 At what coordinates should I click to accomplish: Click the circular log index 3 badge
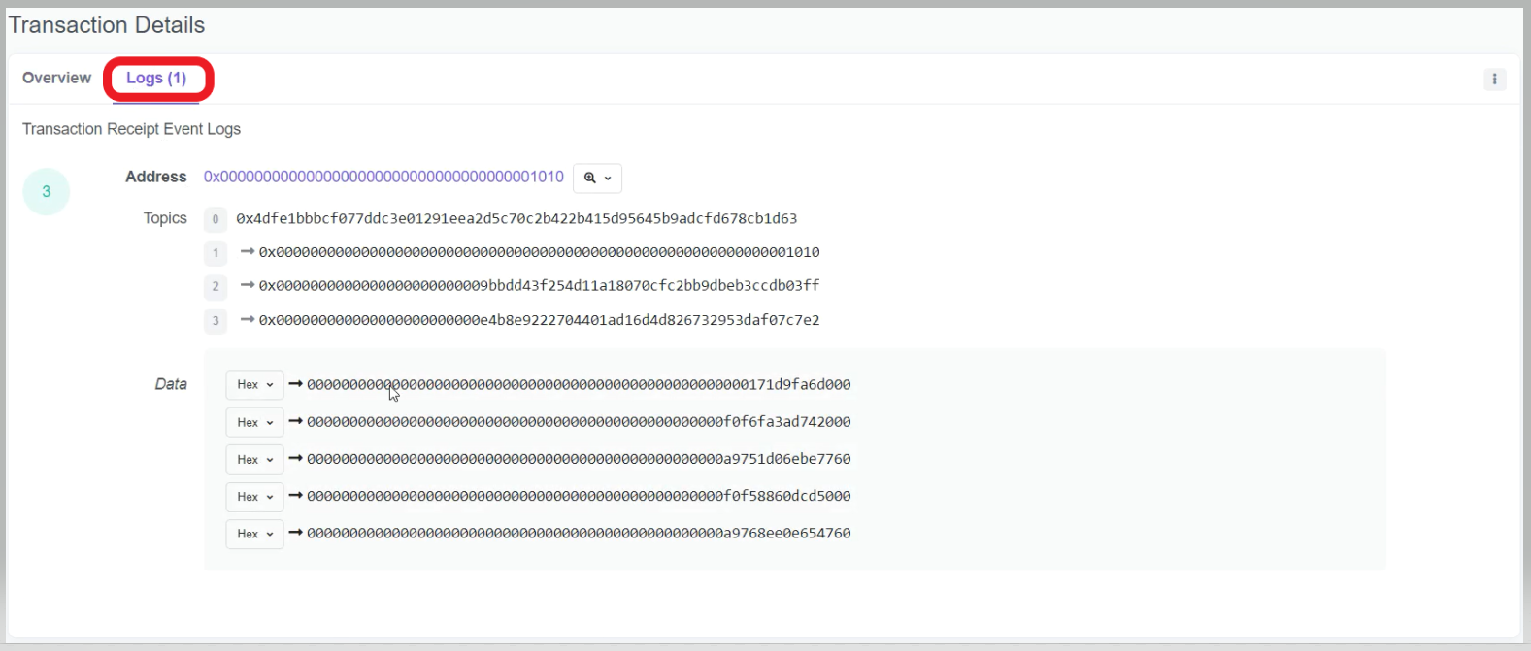[46, 192]
